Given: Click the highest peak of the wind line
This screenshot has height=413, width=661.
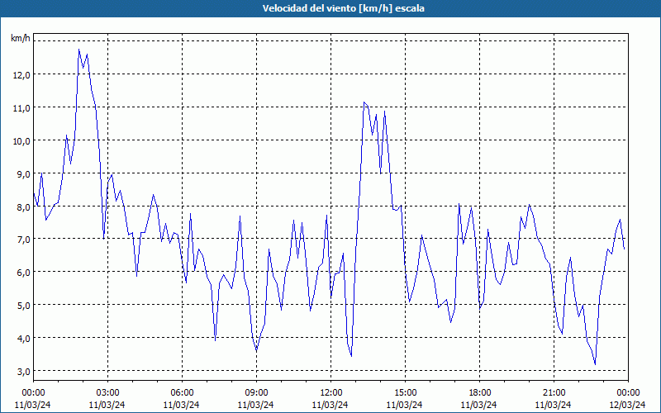Looking at the screenshot, I should [x=78, y=50].
